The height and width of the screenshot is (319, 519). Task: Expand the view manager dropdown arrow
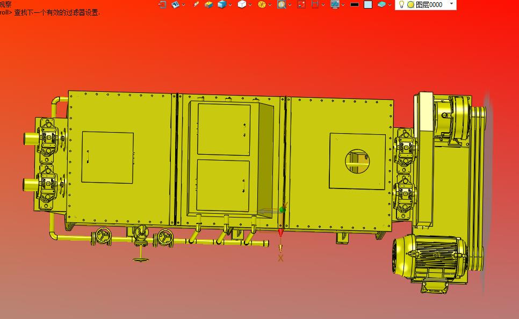(x=184, y=5)
